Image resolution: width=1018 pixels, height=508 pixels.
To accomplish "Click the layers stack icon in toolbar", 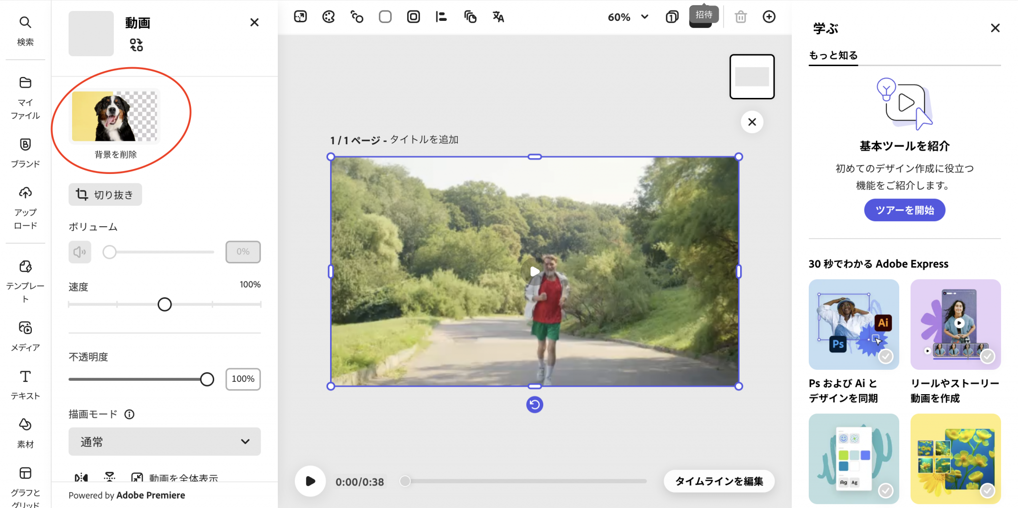I will tap(470, 17).
